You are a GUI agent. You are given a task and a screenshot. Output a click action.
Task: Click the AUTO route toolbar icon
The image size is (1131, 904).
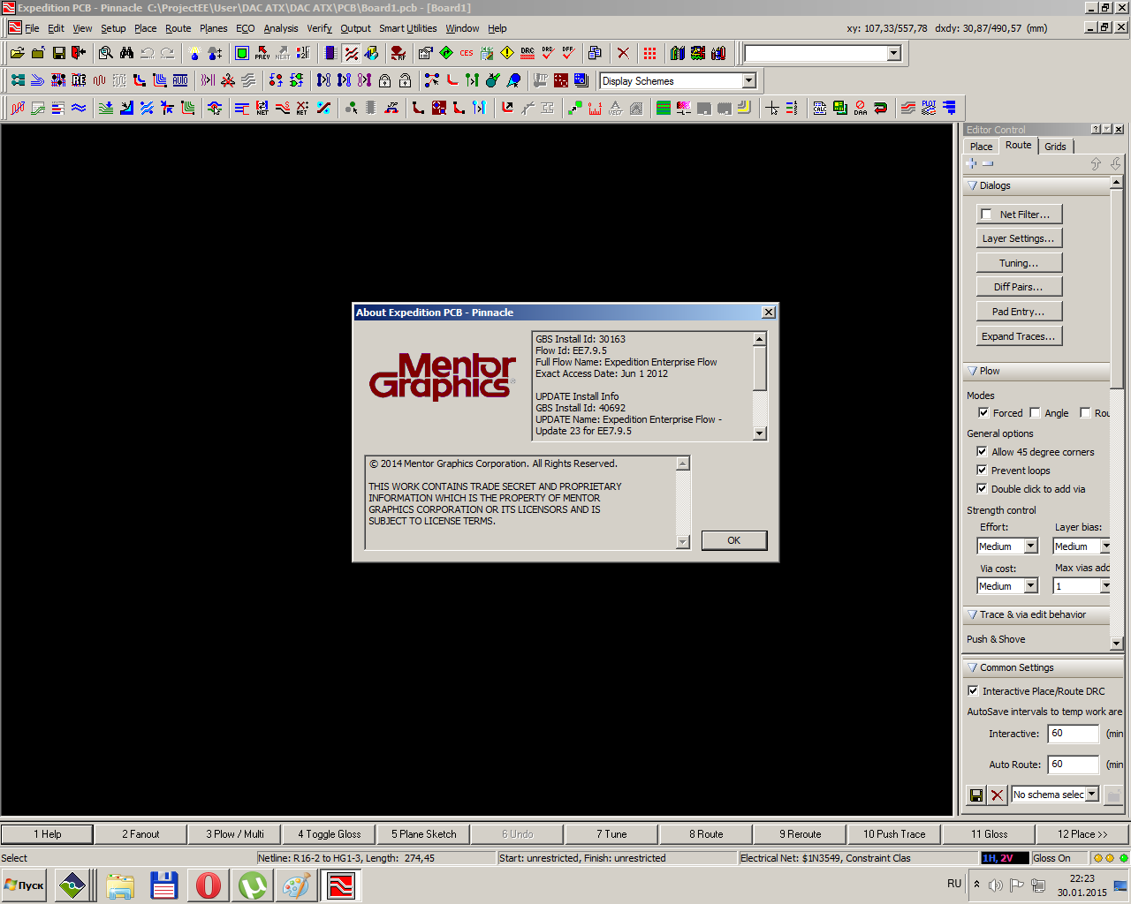tap(180, 80)
